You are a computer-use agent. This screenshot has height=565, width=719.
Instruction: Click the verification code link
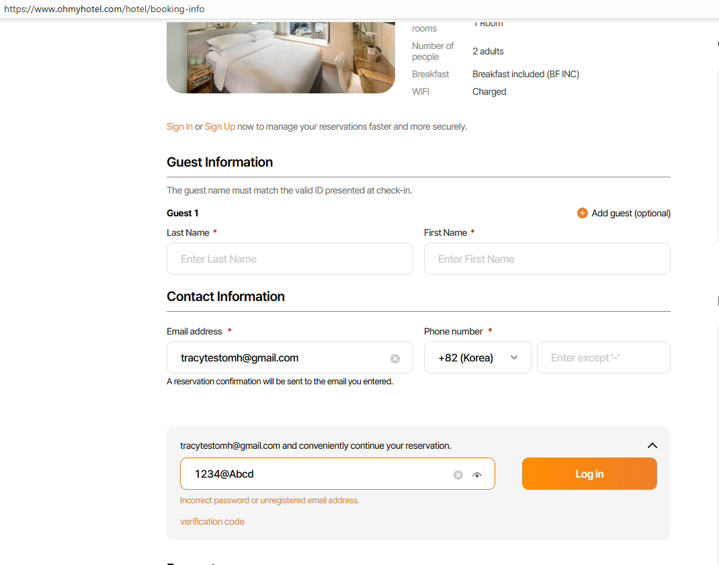click(x=212, y=521)
